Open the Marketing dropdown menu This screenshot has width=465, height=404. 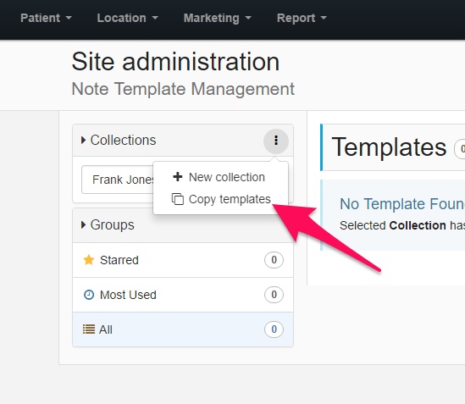[x=218, y=18]
